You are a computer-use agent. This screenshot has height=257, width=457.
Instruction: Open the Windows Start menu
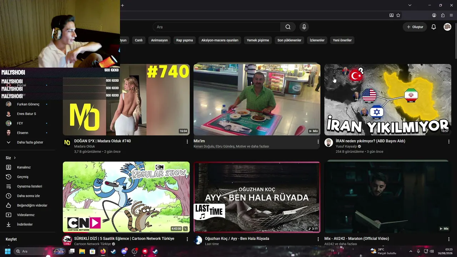pyautogui.click(x=7, y=251)
